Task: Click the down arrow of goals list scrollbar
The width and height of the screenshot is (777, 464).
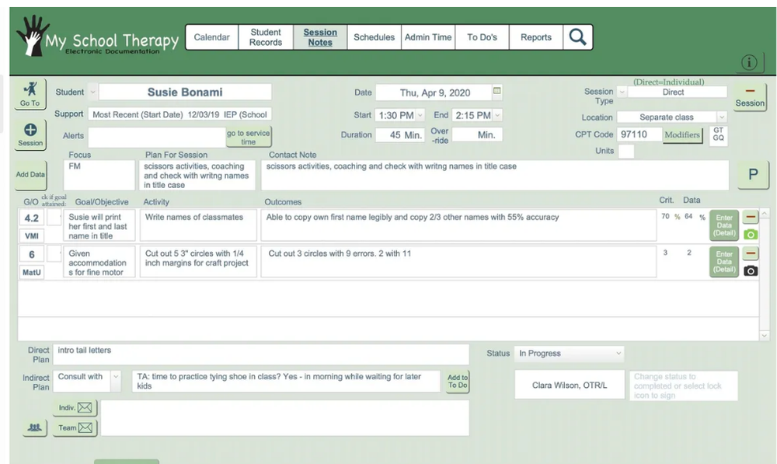Action: (x=764, y=336)
